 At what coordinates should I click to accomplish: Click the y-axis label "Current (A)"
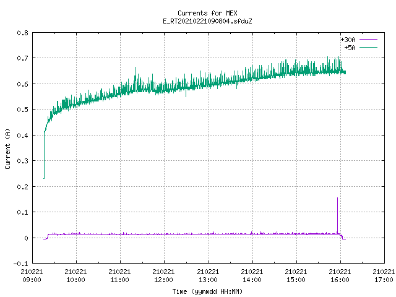(x=7, y=148)
